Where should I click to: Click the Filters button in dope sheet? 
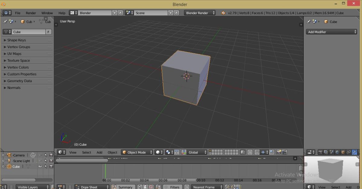(x=172, y=187)
